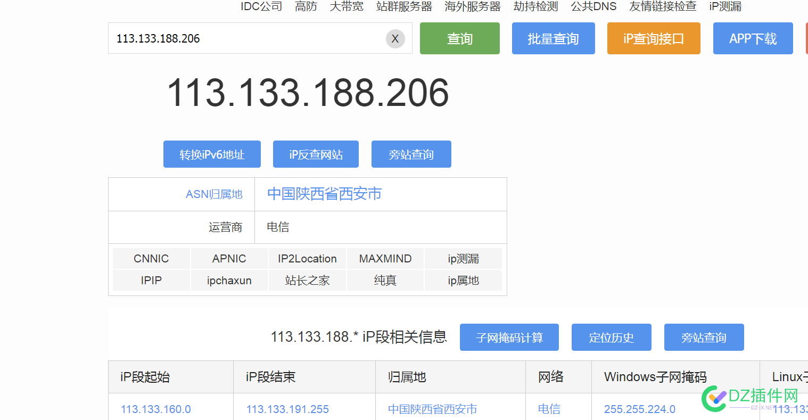Select the ip测漏 source tab
Image resolution: width=808 pixels, height=420 pixels.
pos(463,259)
